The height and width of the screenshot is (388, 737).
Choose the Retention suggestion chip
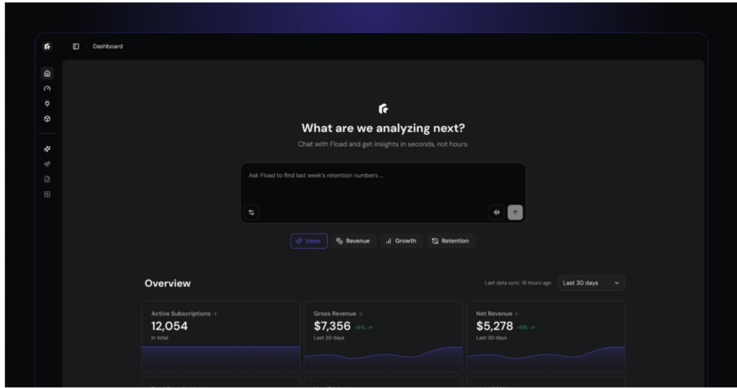tap(451, 241)
